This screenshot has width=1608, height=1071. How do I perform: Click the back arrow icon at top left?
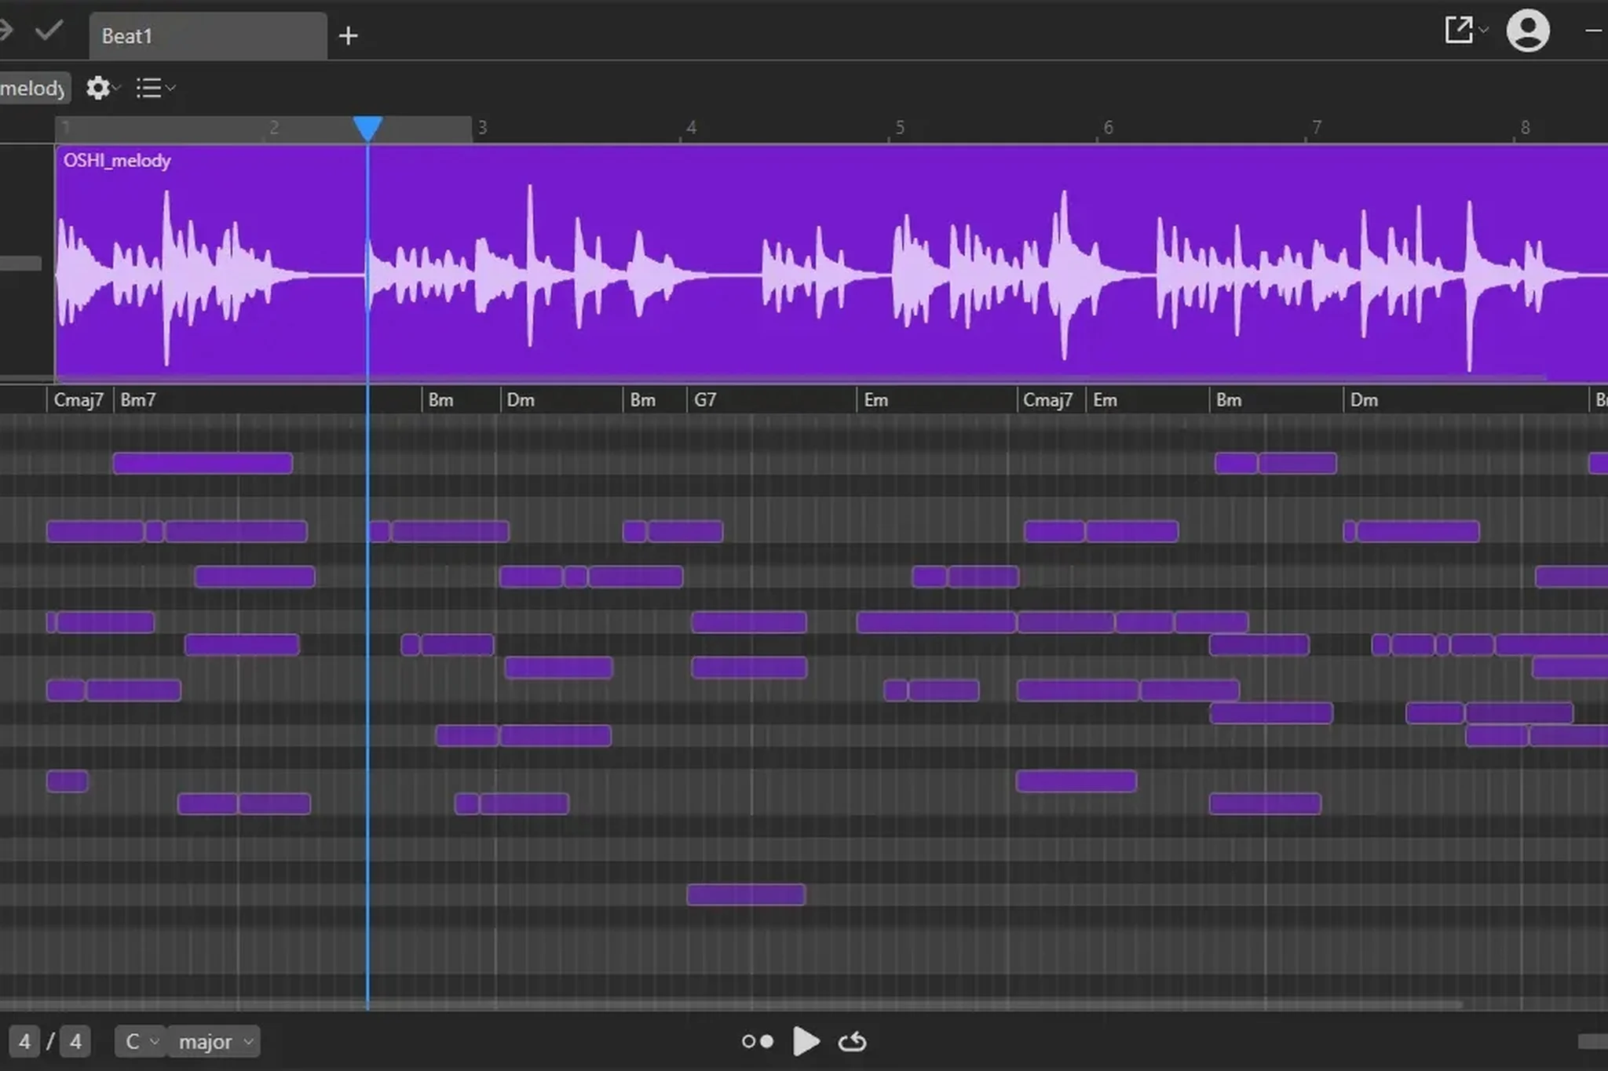(6, 31)
